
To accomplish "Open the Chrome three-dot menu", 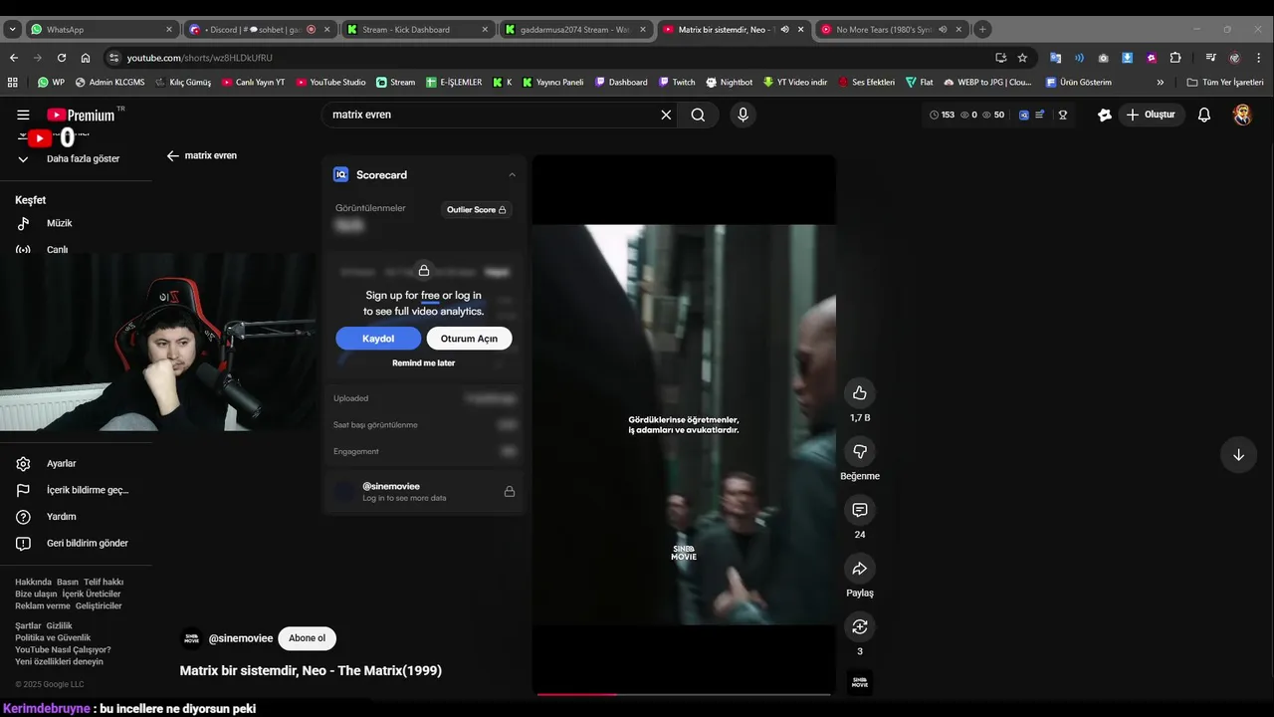I will point(1258,58).
